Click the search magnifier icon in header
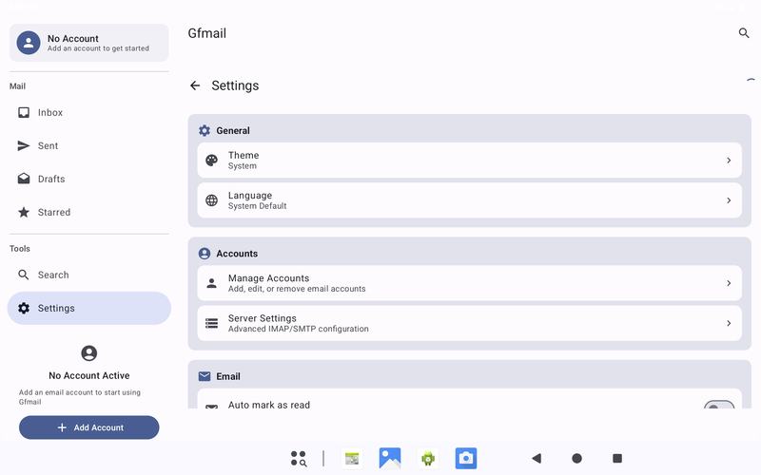This screenshot has height=475, width=761. [744, 33]
